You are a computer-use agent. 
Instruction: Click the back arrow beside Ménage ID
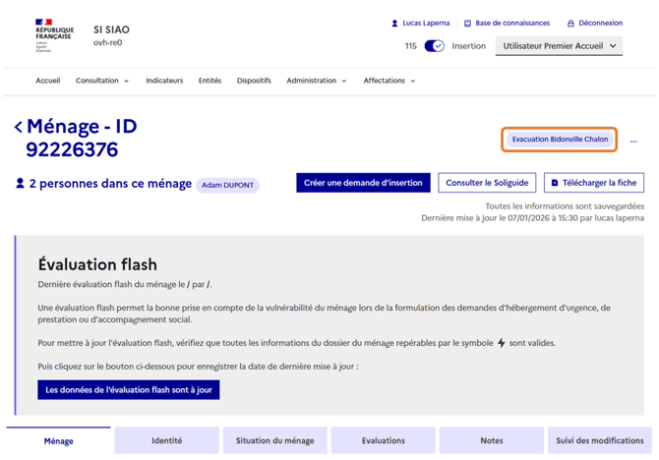click(19, 127)
